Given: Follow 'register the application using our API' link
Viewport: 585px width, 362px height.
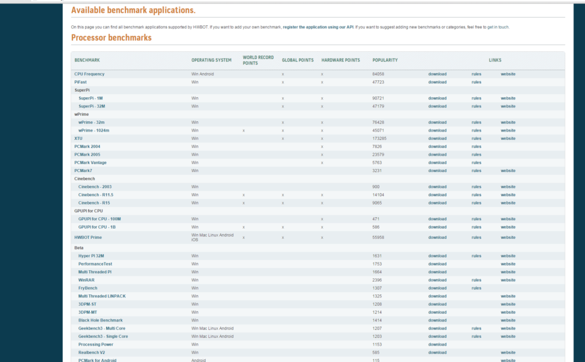Looking at the screenshot, I should tap(318, 27).
